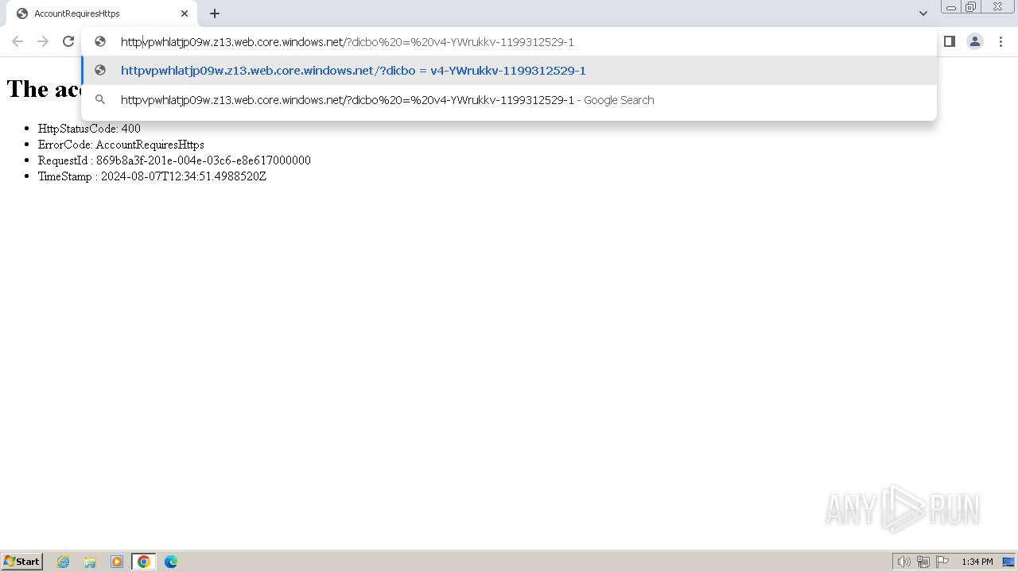The height and width of the screenshot is (572, 1018).
Task: Open Chrome three-dot menu
Action: point(1001,41)
